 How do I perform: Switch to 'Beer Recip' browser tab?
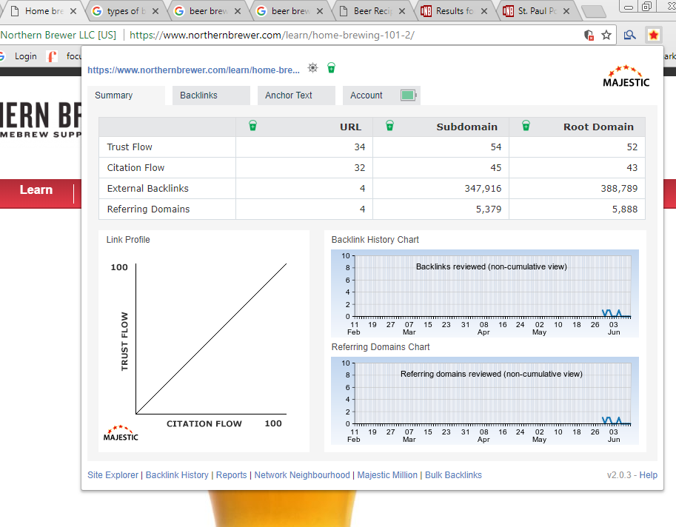tap(372, 11)
